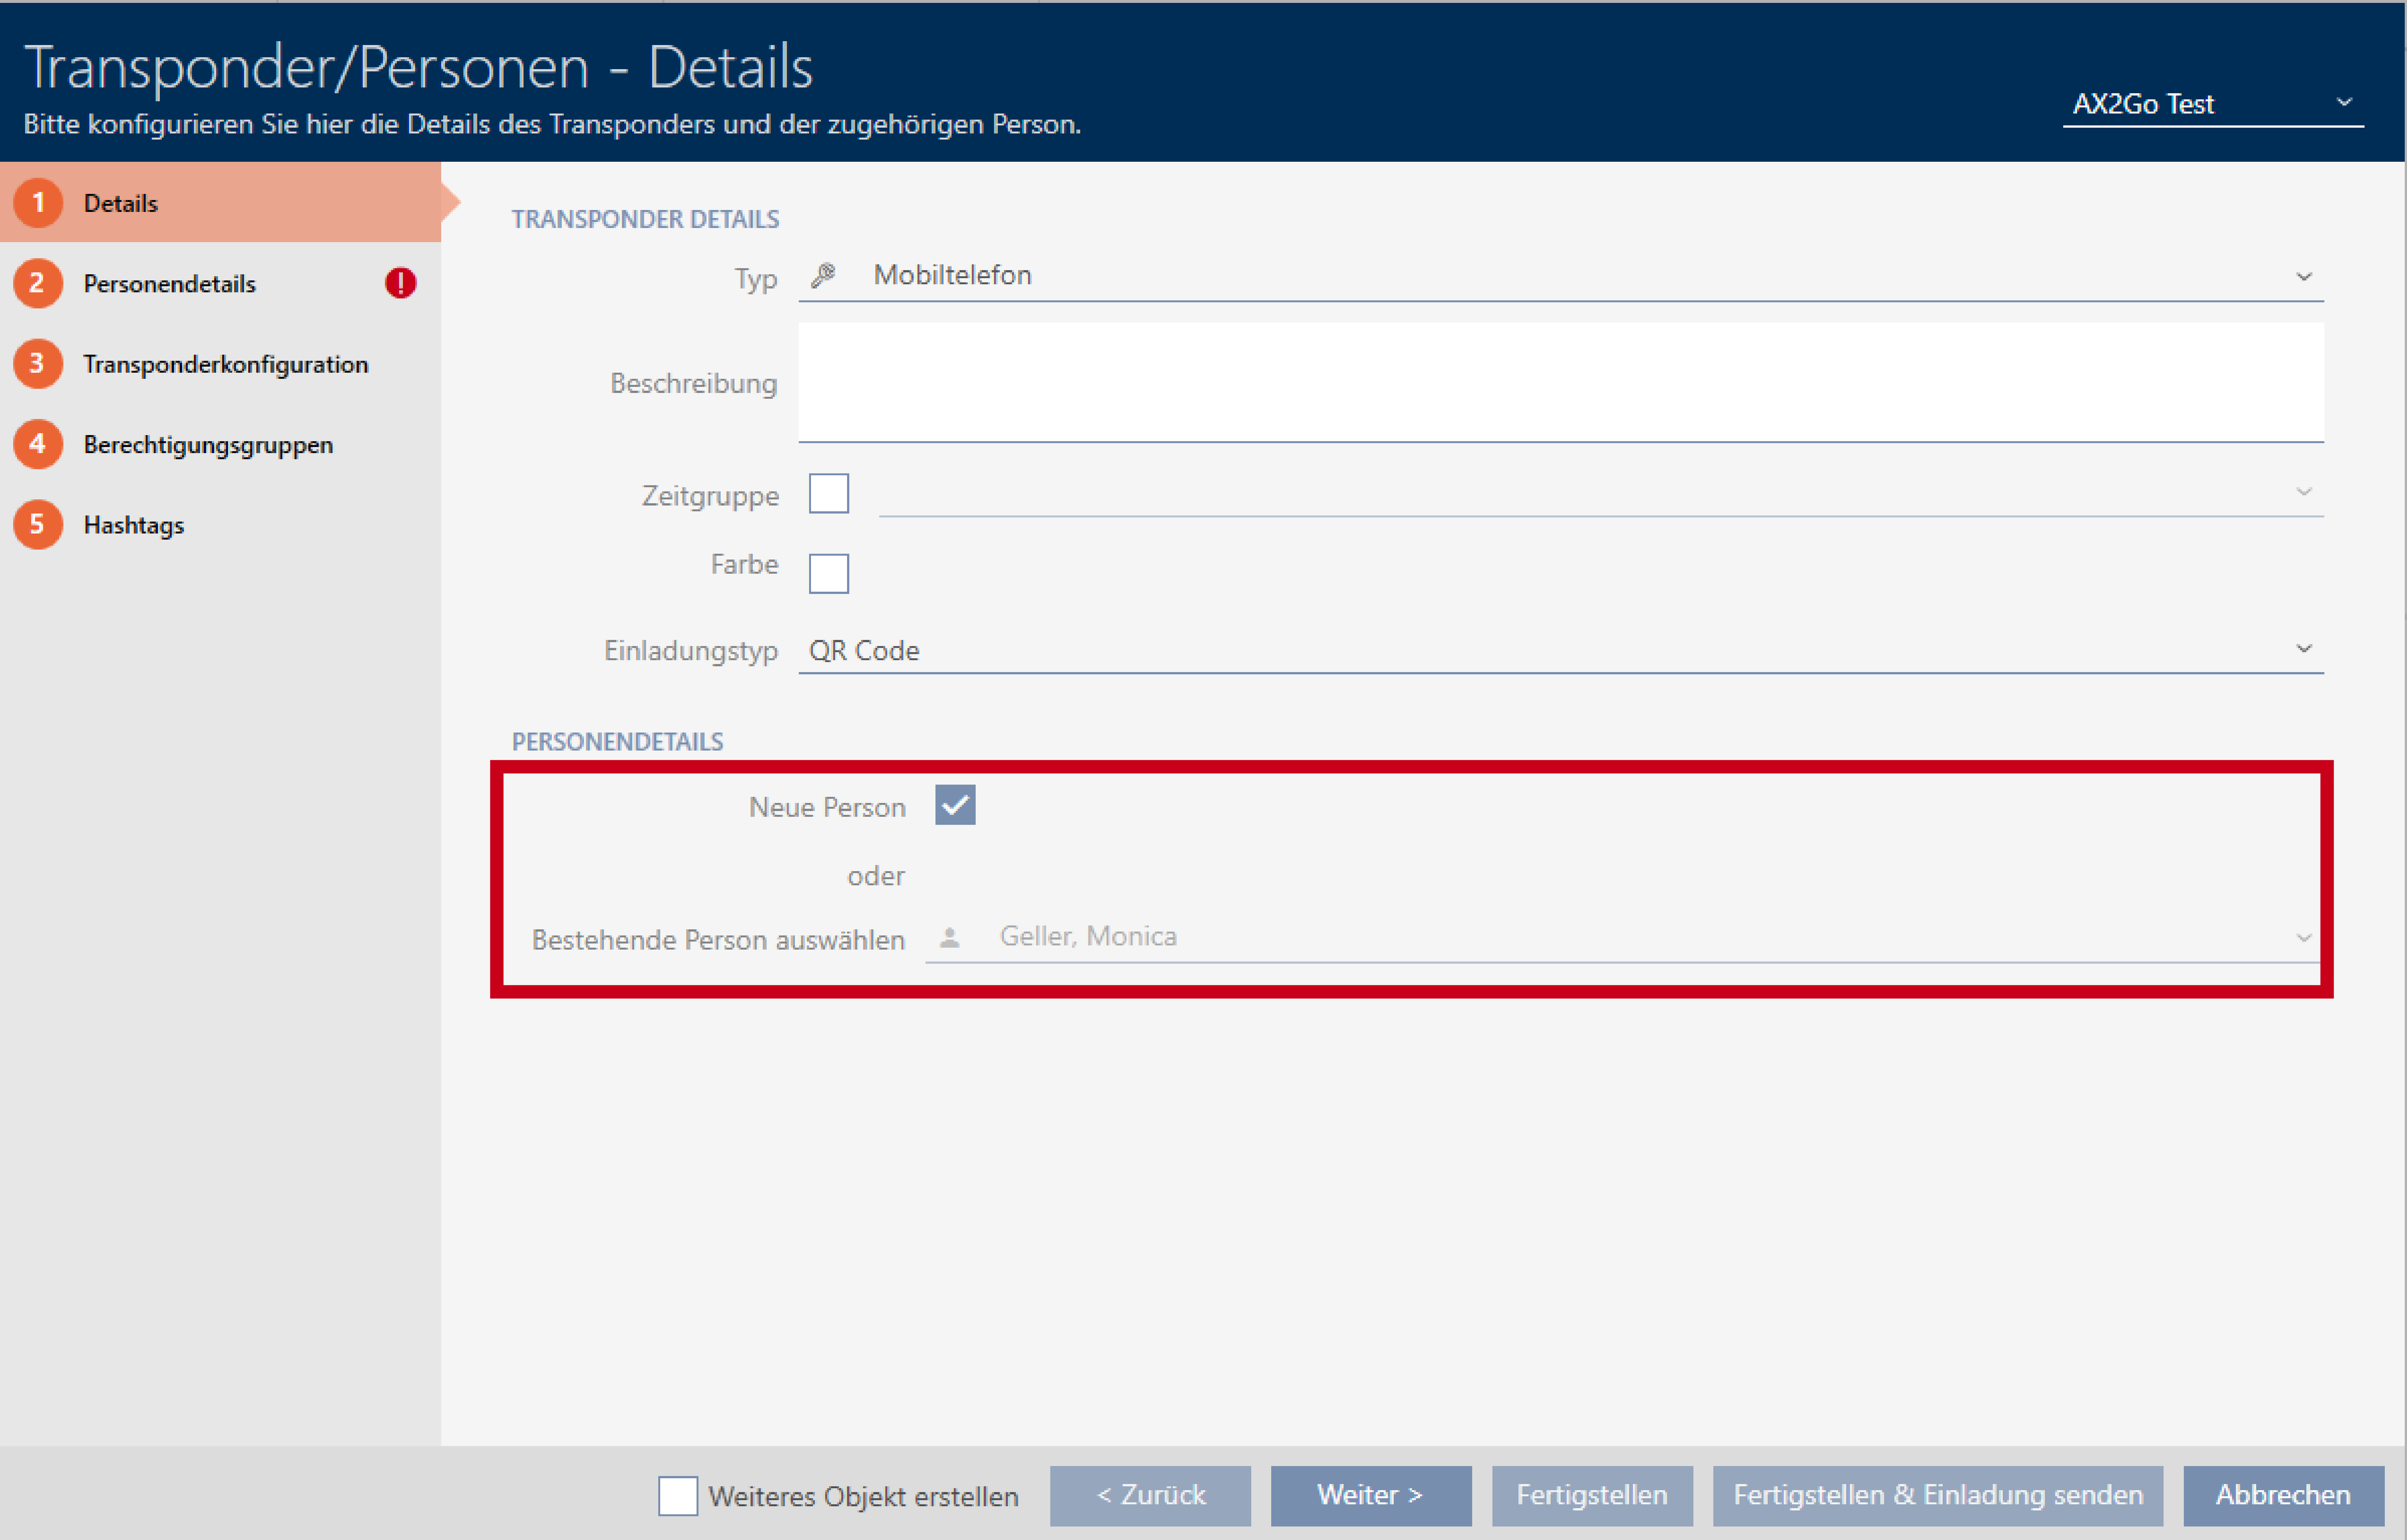Screen dimensions: 2407x1540
Task: Click the step 1 Details circle icon
Action: pos(38,203)
